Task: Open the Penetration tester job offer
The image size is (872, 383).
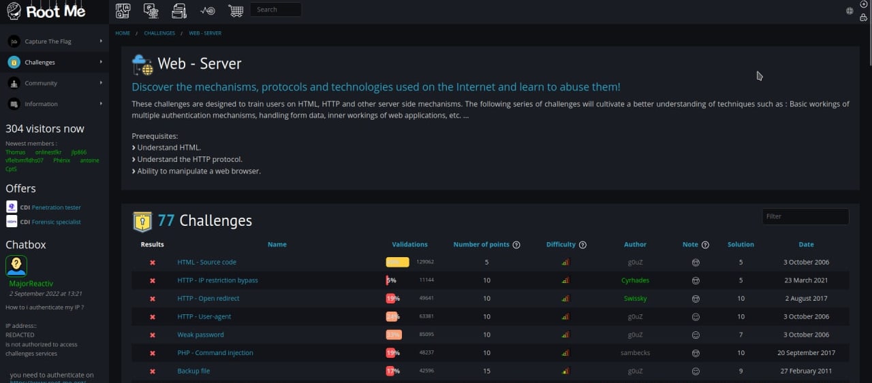Action: pos(56,207)
